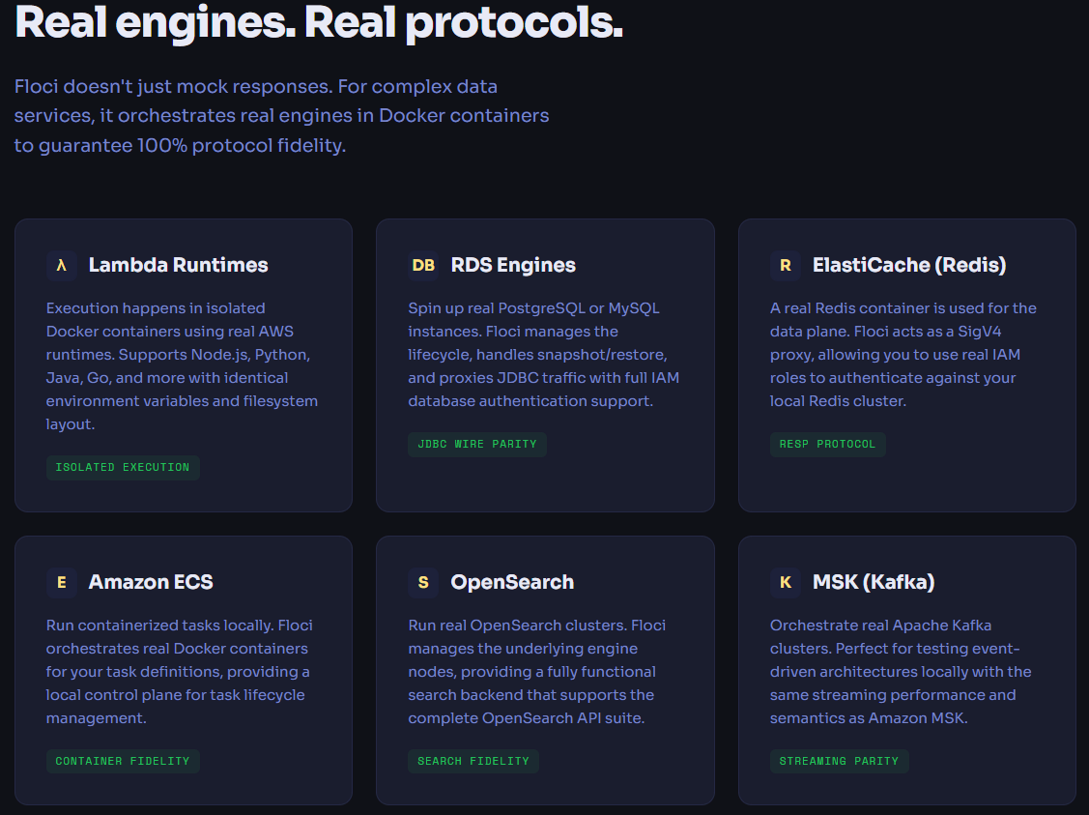
Task: Click the intro paragraph starting 'Floci doesn't just mock'
Action: pos(281,116)
